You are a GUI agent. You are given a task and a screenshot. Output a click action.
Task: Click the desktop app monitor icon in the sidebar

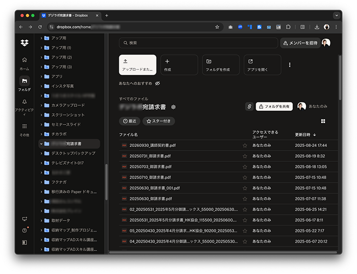[x=24, y=219]
